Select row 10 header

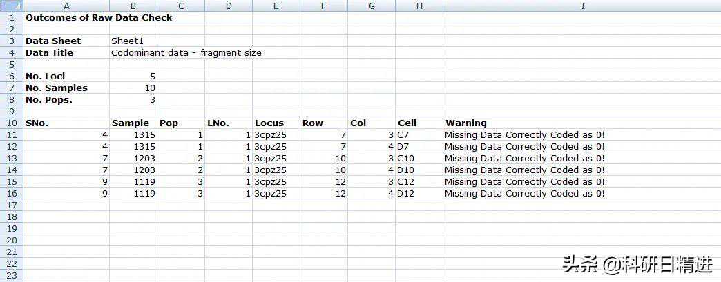(x=12, y=123)
